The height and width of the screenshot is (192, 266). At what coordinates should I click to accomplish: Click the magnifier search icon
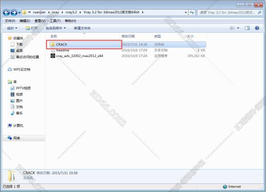tap(260, 12)
